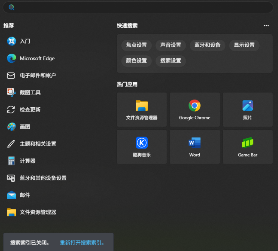Open the 计算器 calculator icon
The image size is (278, 251).
(x=11, y=161)
